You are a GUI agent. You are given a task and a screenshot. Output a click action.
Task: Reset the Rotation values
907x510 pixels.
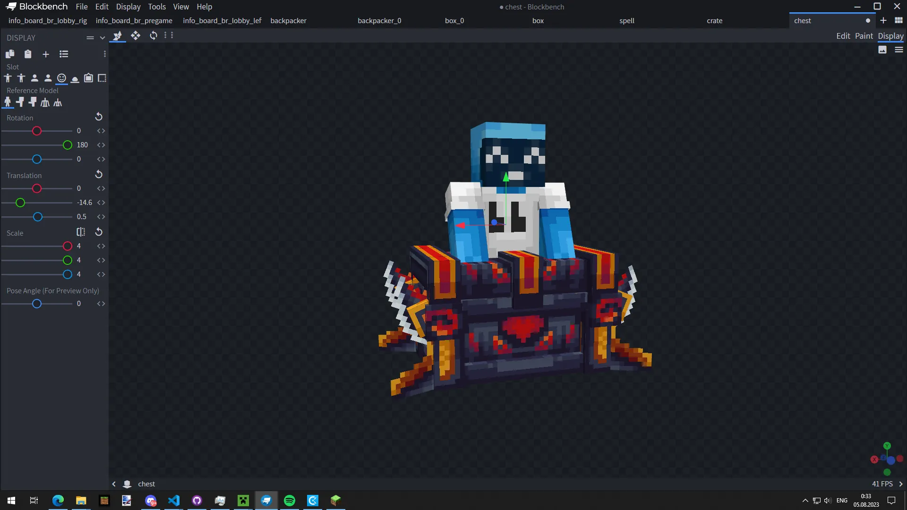point(99,117)
